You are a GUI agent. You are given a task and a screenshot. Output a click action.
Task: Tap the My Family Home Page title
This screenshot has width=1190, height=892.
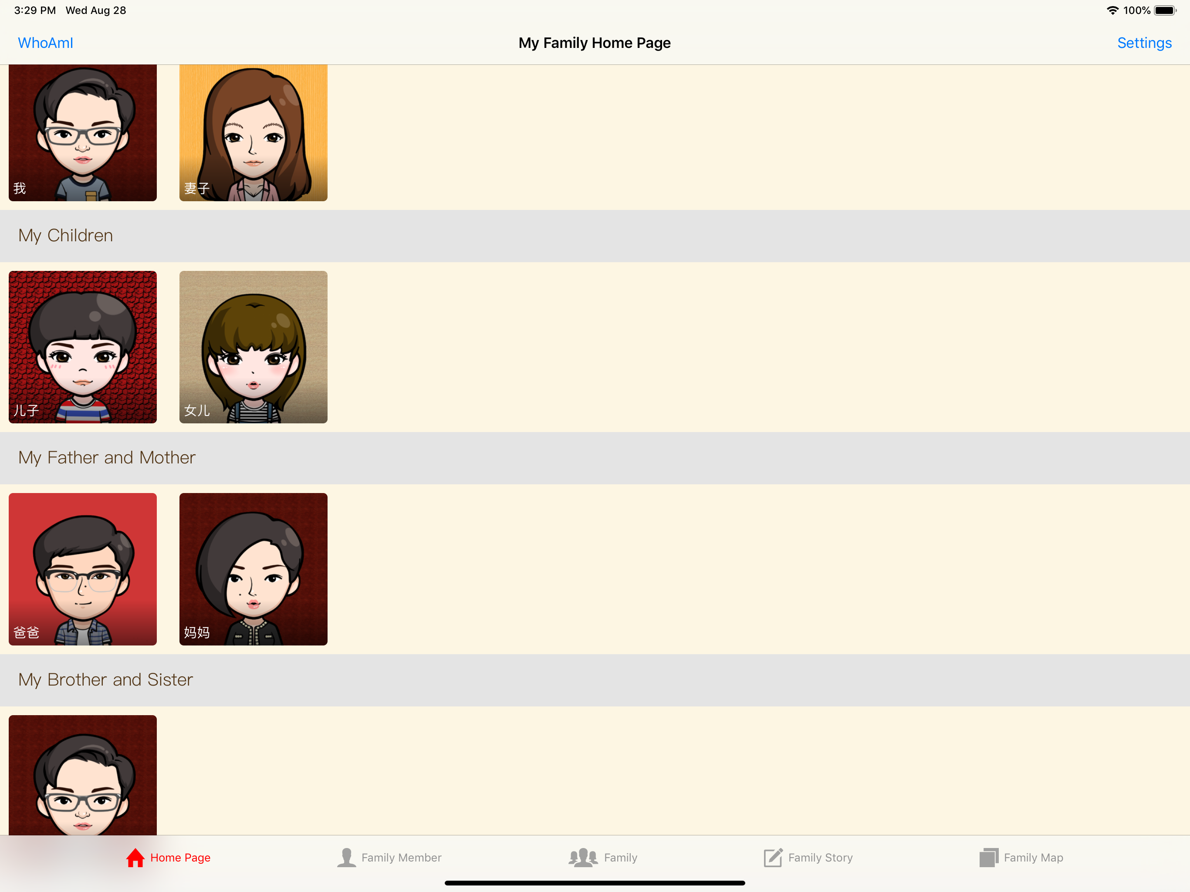595,43
